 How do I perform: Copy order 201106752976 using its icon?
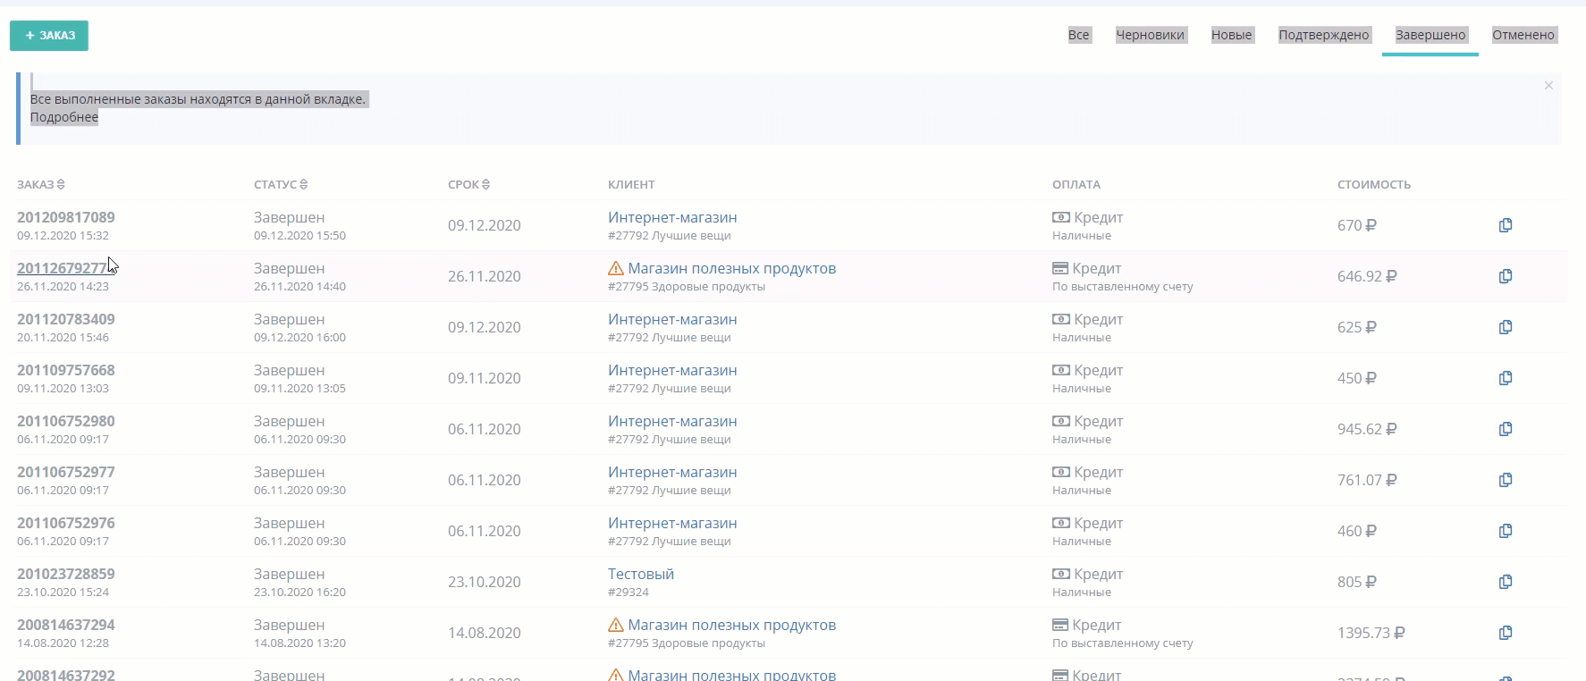pyautogui.click(x=1506, y=531)
